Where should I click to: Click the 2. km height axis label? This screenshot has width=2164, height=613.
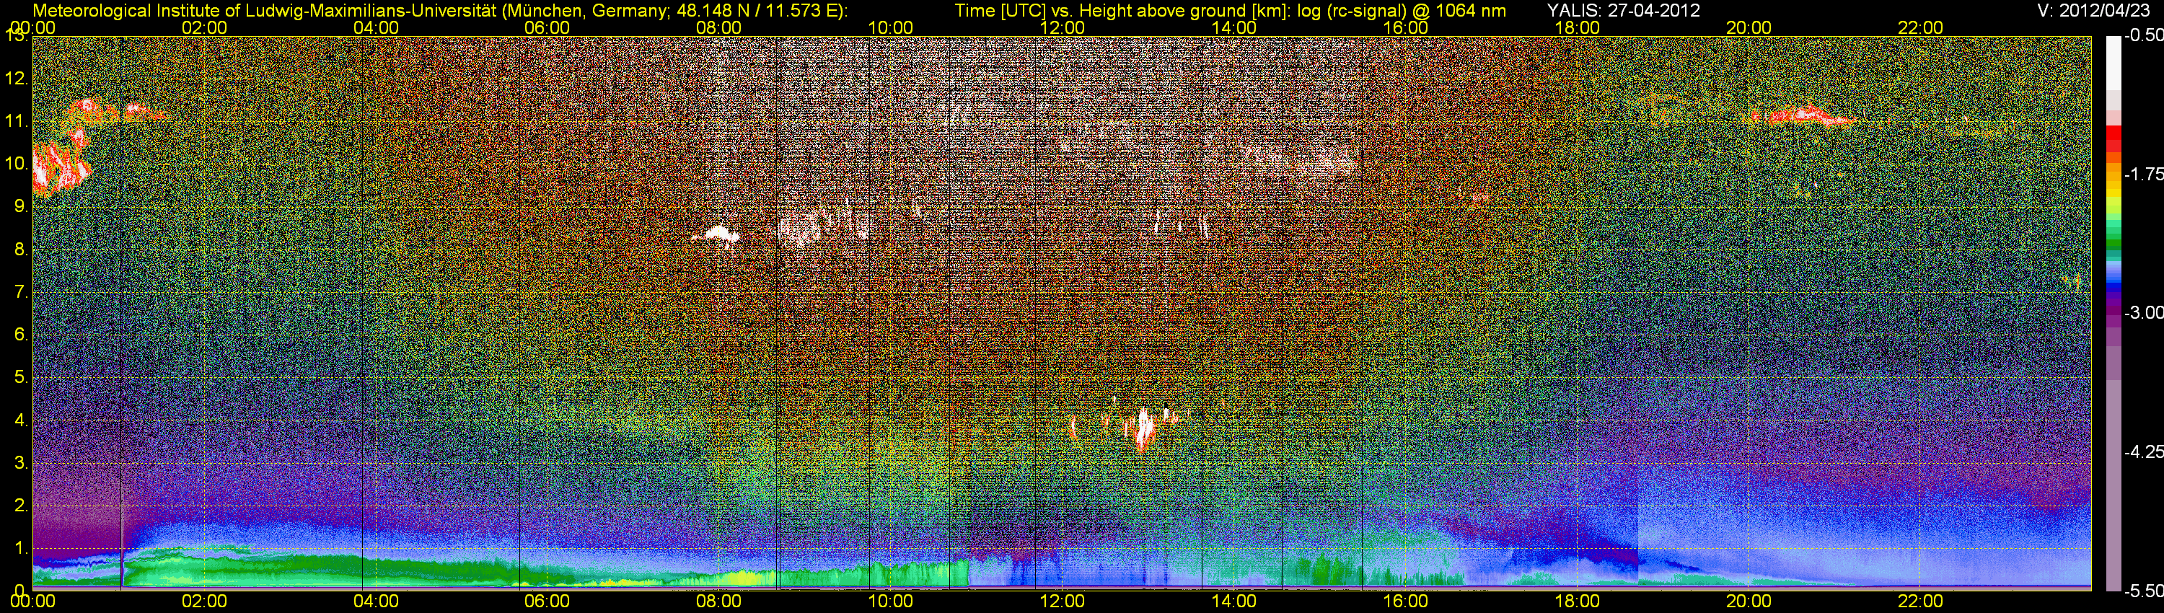pyautogui.click(x=20, y=505)
